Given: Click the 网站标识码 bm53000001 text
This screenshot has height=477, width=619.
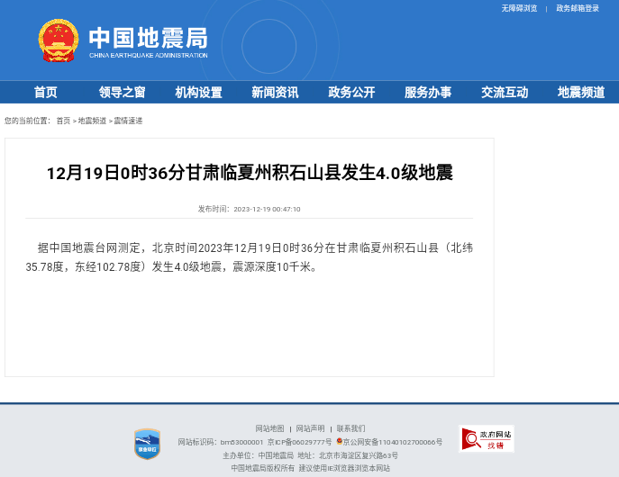Looking at the screenshot, I should coord(220,442).
